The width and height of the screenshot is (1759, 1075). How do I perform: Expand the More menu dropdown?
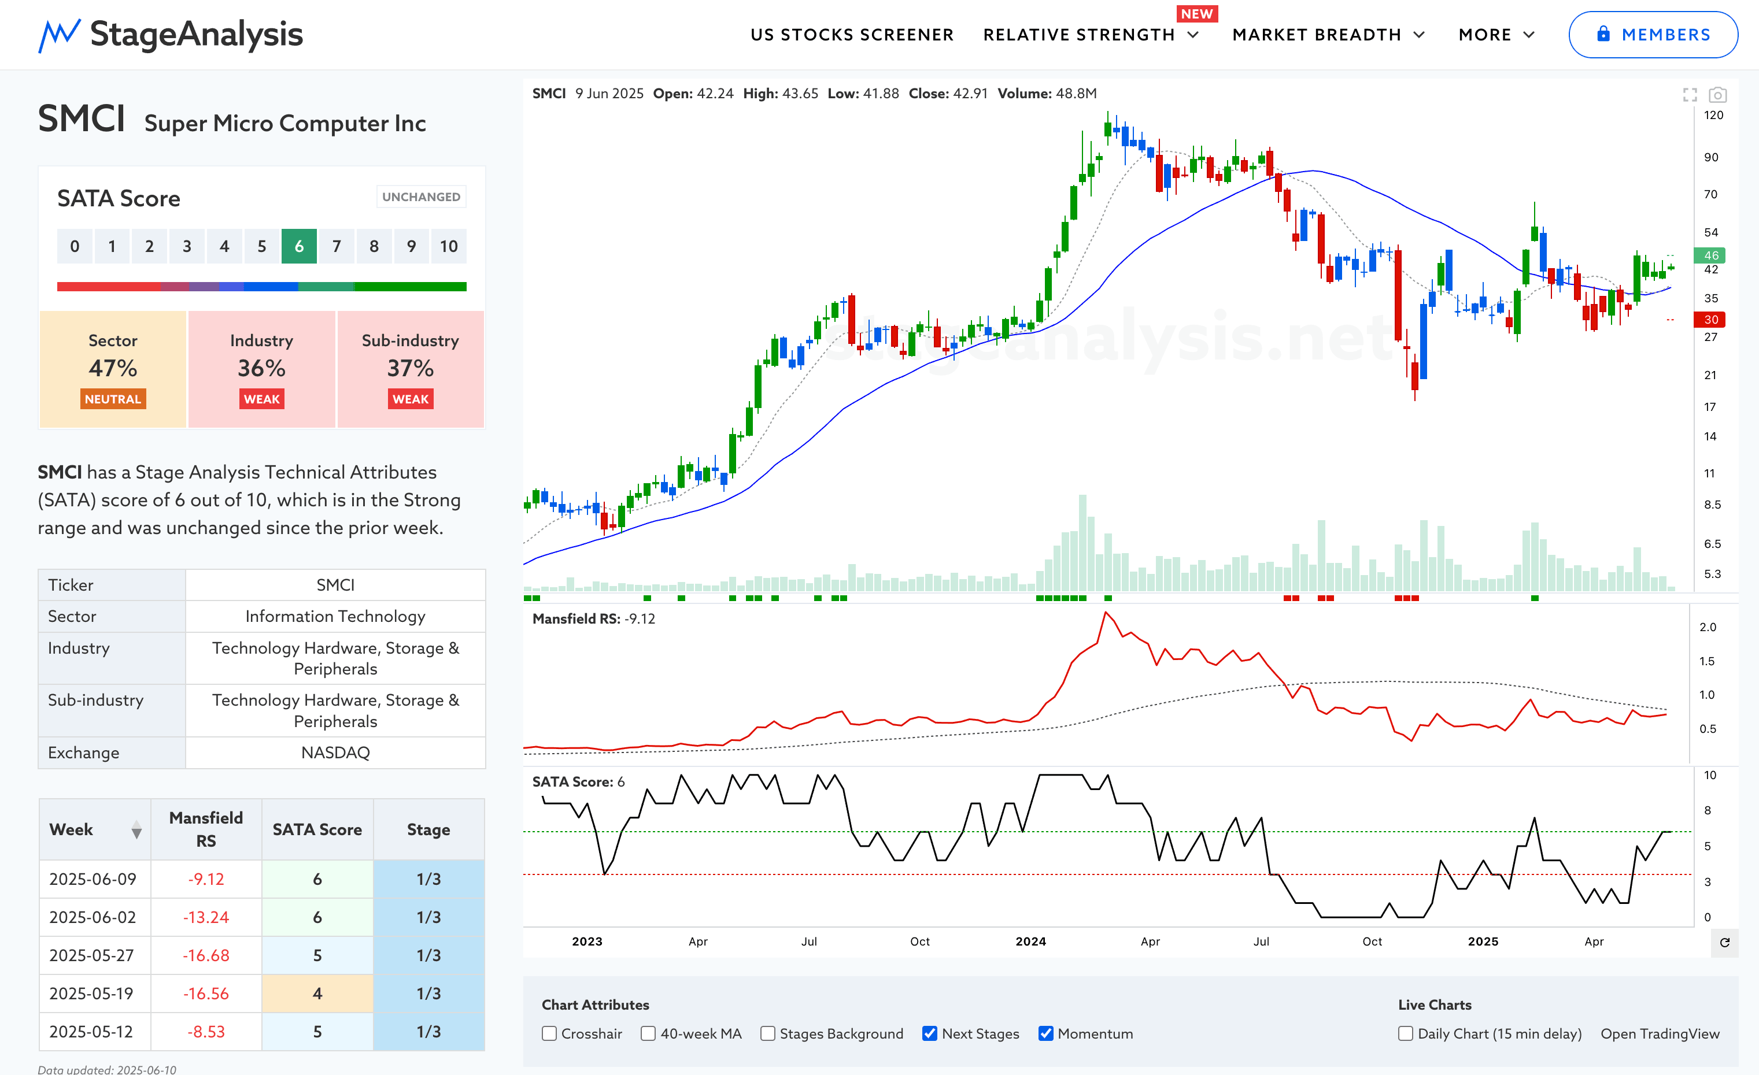click(x=1496, y=35)
